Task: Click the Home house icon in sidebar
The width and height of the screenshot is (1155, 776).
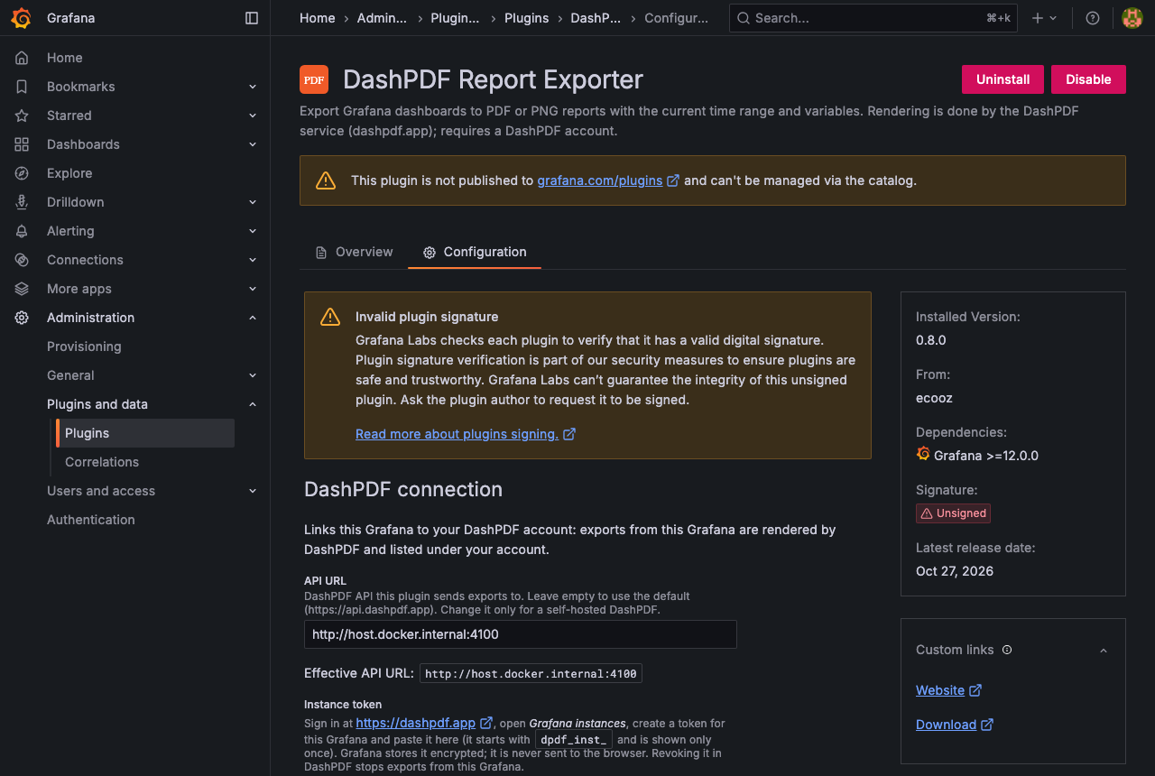Action: pyautogui.click(x=22, y=58)
